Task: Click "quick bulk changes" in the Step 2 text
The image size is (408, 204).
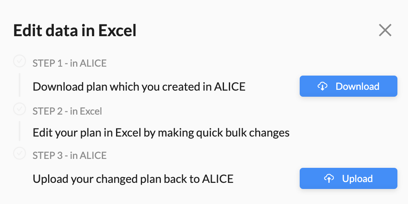Action: click(243, 133)
